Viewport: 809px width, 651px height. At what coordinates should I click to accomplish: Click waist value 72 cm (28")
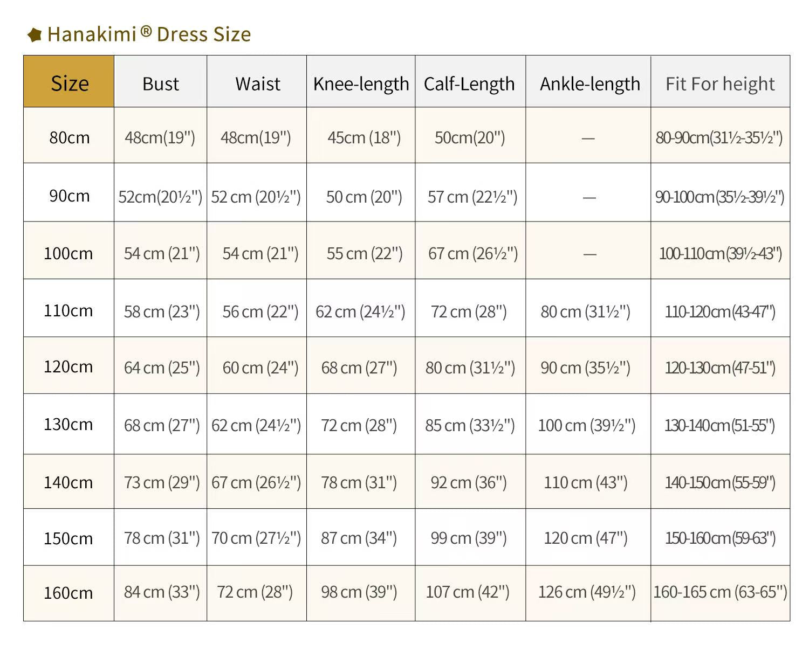[255, 592]
